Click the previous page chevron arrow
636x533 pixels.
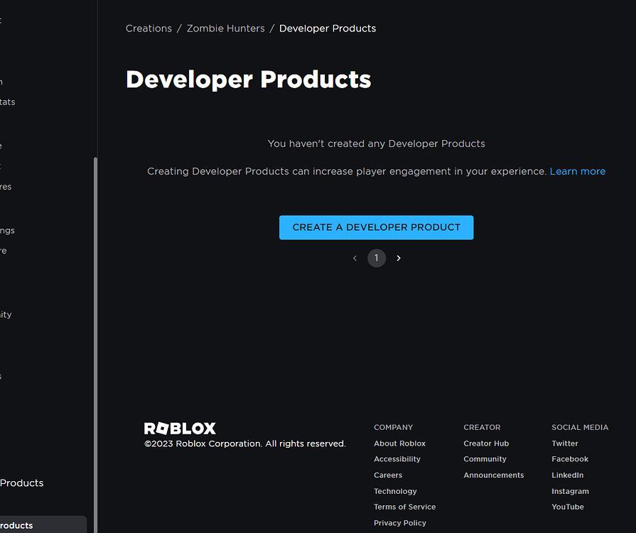(x=355, y=258)
